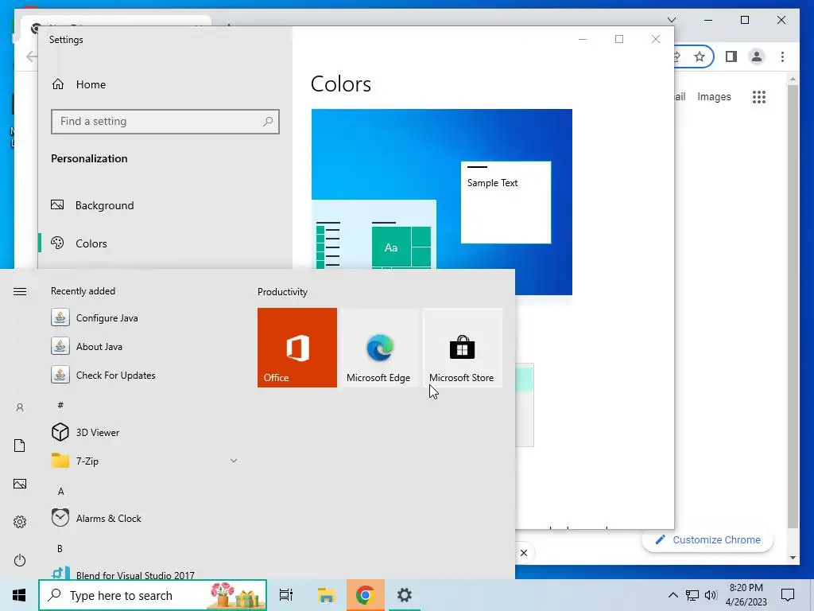Bookmark page with Chrome star icon
This screenshot has height=611, width=814.
click(700, 56)
